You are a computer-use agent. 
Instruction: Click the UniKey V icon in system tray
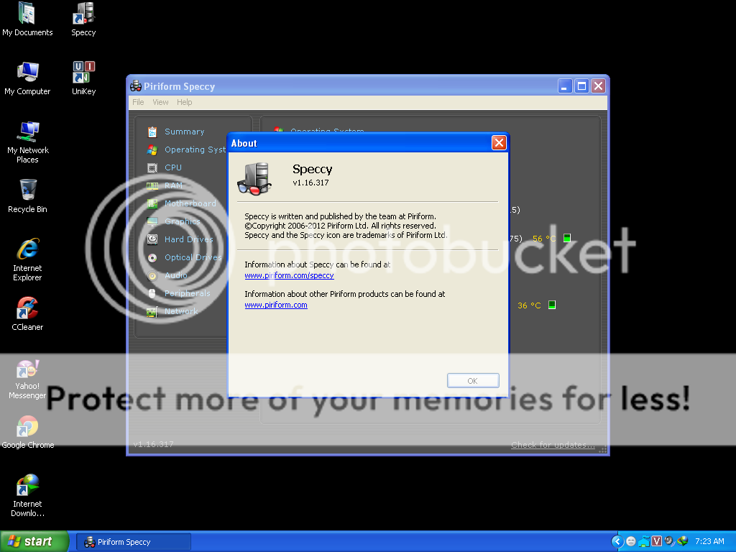[x=657, y=541]
